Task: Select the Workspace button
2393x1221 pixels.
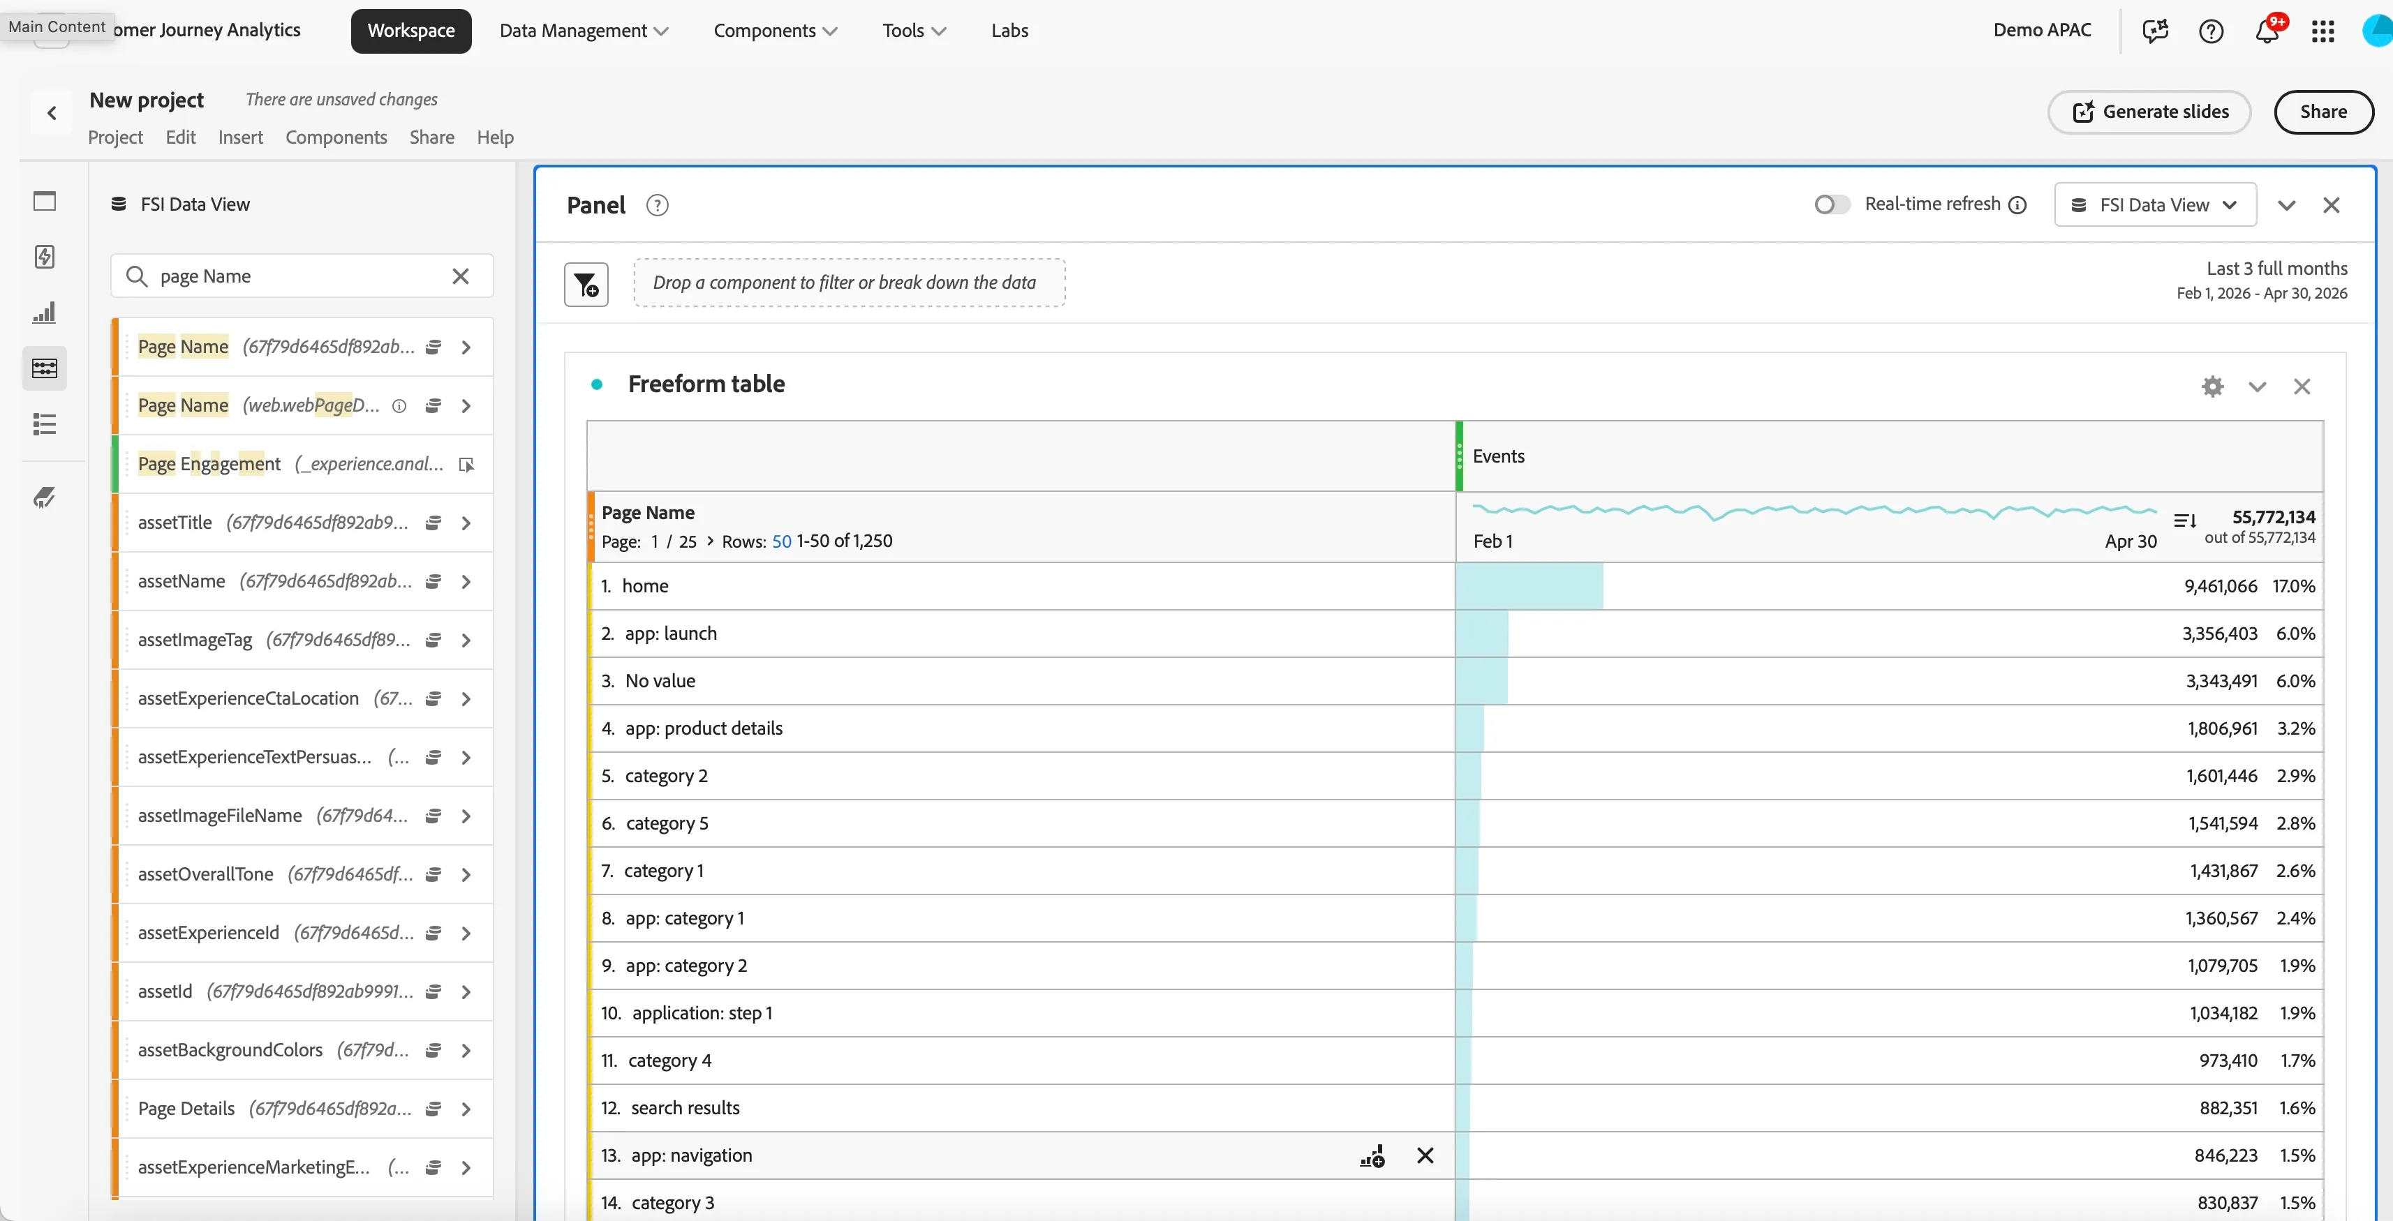Action: (x=410, y=31)
